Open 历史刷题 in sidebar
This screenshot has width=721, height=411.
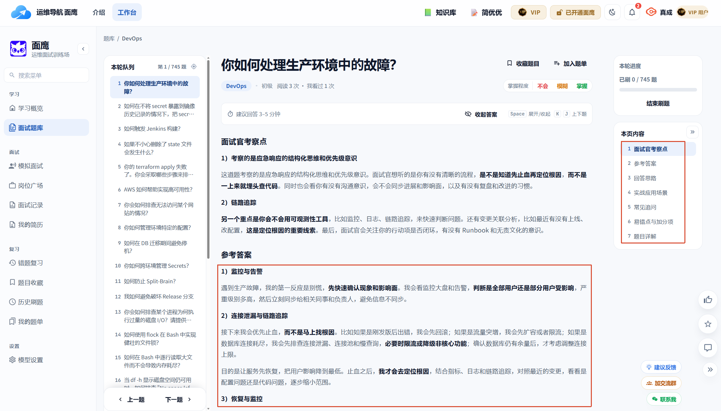coord(46,302)
